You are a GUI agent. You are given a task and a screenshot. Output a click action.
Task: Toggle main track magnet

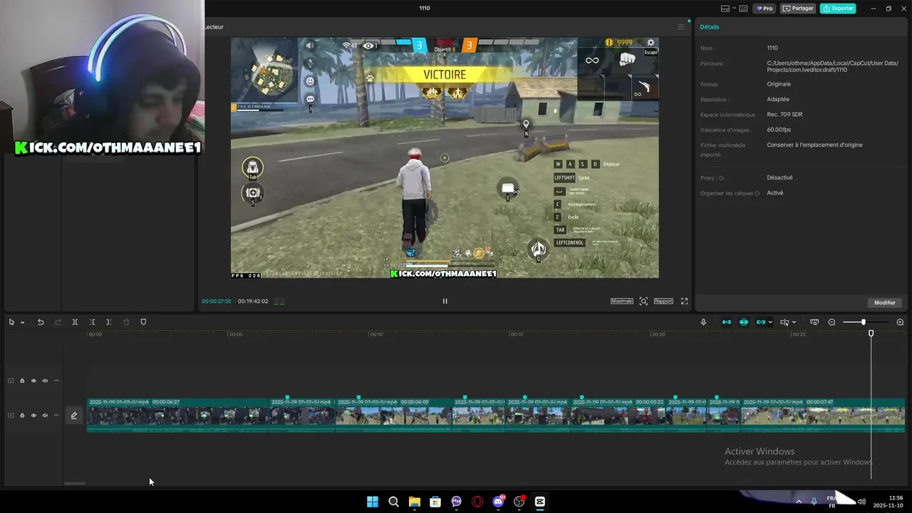tap(727, 322)
